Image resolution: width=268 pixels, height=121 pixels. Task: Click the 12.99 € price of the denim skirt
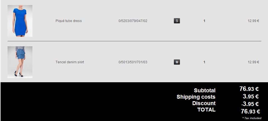click(x=253, y=62)
